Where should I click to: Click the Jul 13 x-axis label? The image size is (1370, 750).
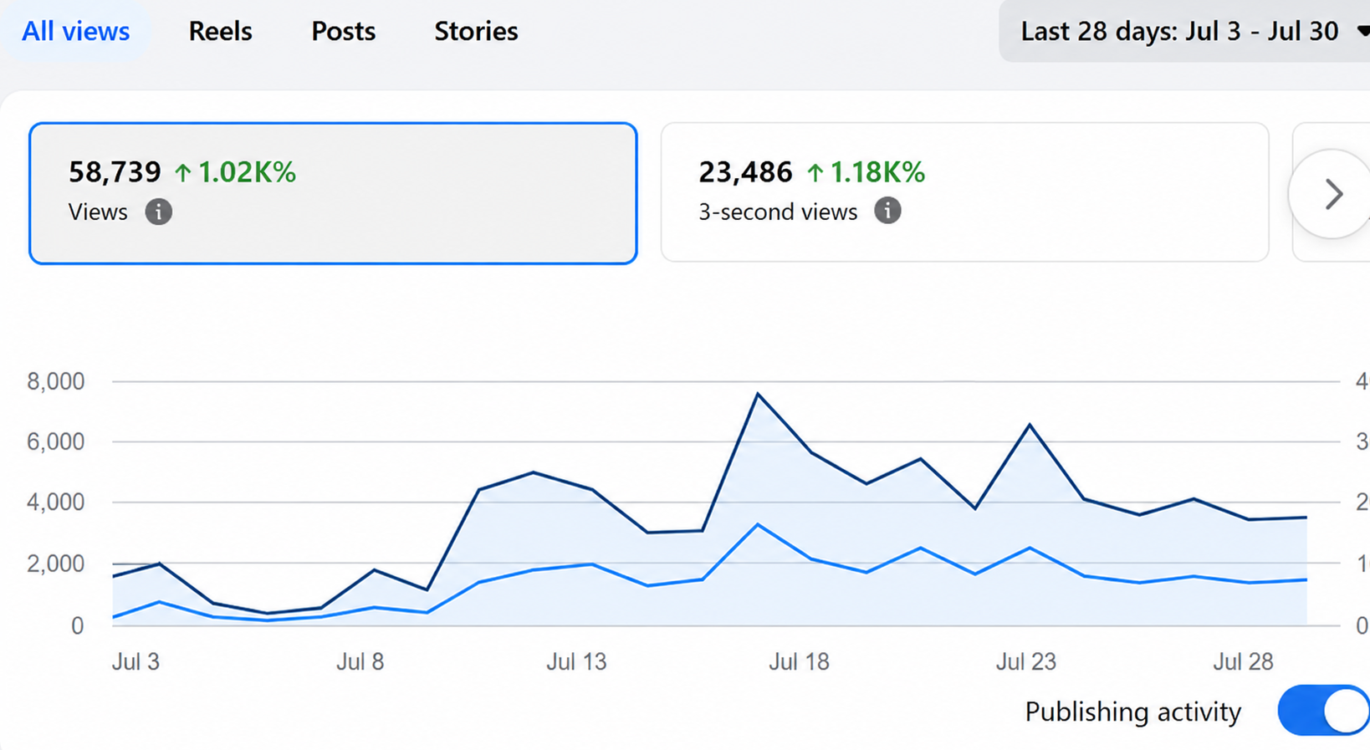[x=576, y=661]
